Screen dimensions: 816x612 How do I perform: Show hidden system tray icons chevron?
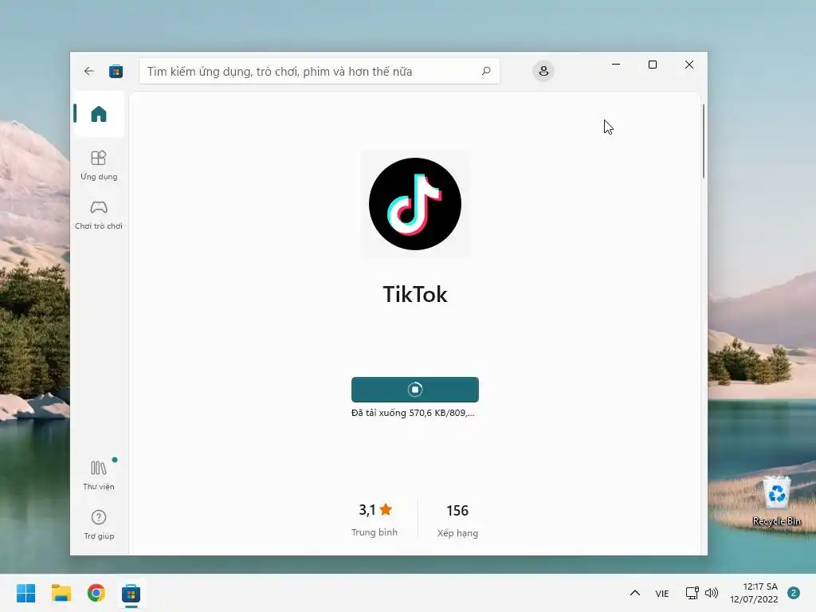(635, 593)
